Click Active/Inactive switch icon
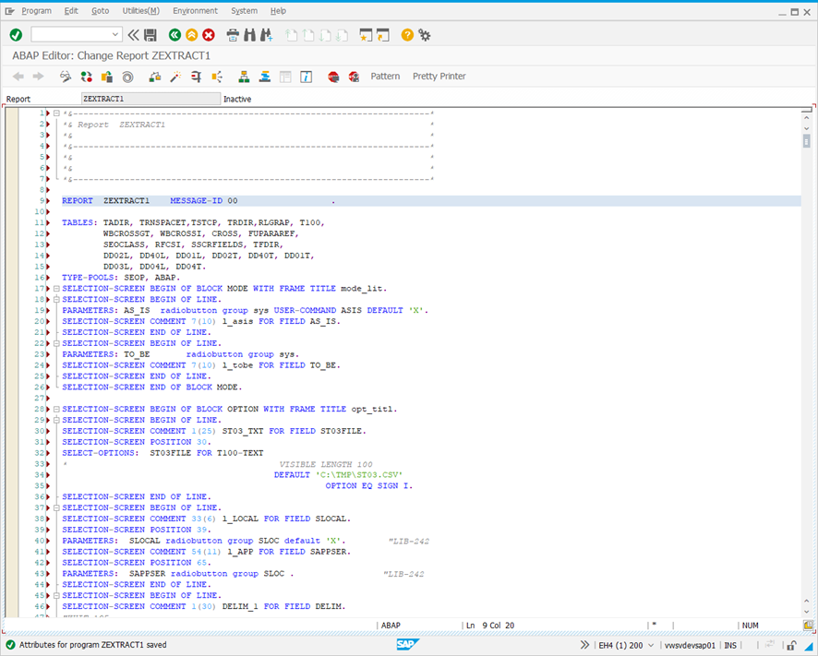 click(86, 77)
